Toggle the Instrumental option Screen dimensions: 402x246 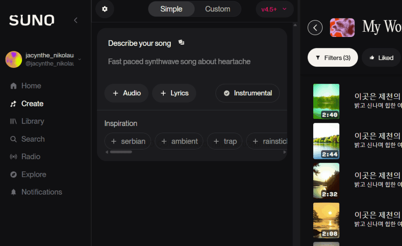(x=247, y=93)
